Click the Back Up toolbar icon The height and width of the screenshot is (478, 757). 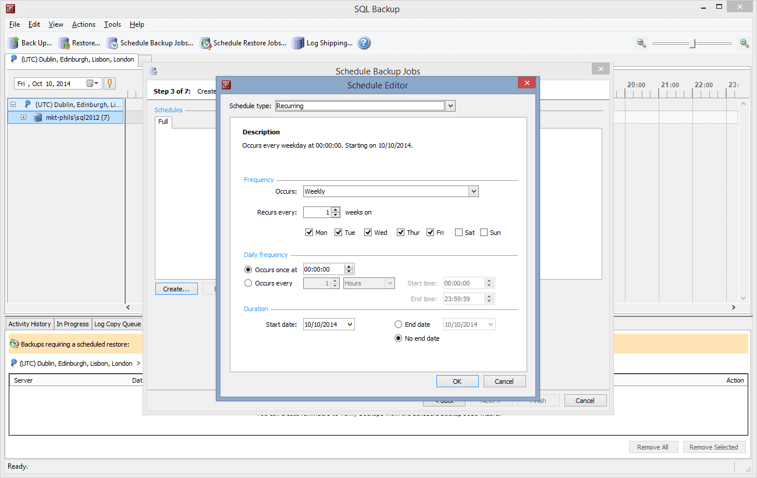click(x=13, y=43)
